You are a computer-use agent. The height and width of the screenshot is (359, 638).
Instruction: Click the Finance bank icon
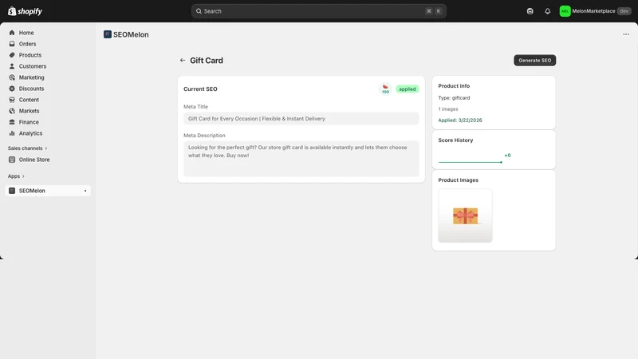[x=12, y=122]
